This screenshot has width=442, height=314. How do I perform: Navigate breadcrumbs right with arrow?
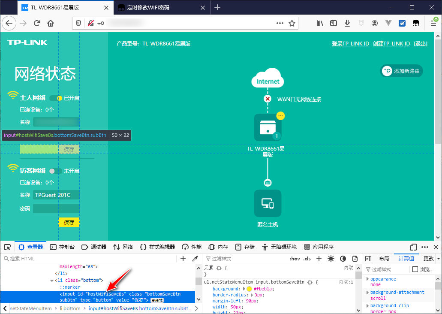196,308
